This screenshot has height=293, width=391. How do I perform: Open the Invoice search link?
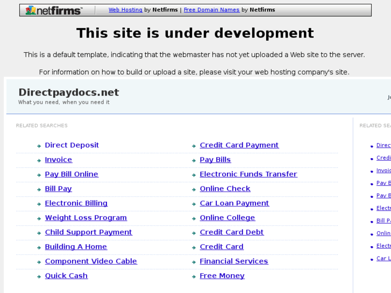coord(58,160)
